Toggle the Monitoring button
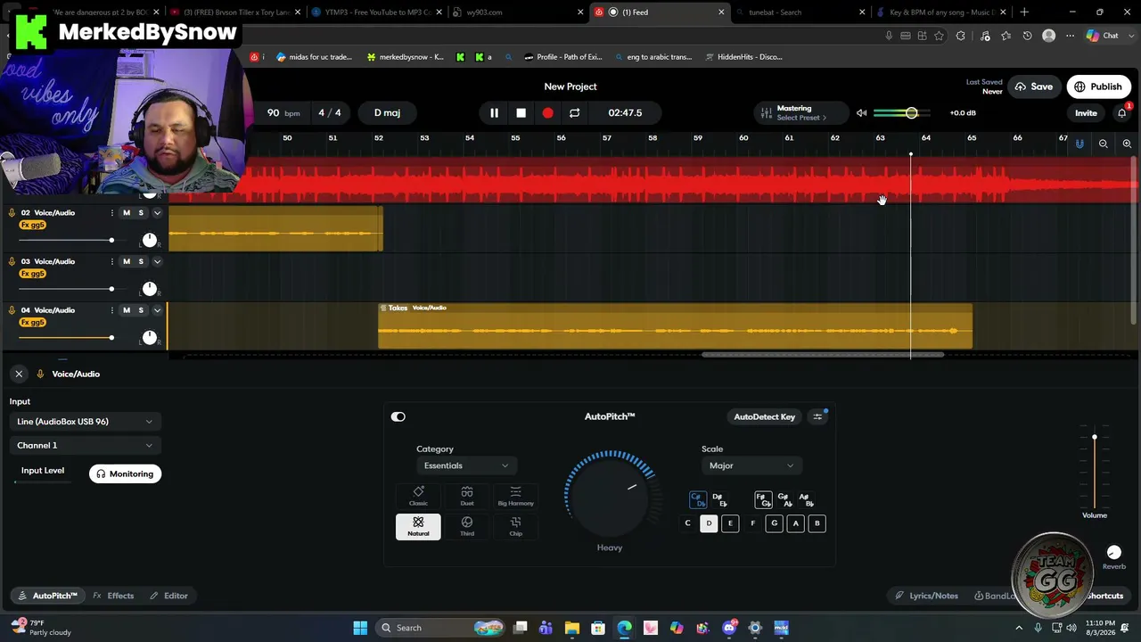The width and height of the screenshot is (1141, 642). [125, 474]
